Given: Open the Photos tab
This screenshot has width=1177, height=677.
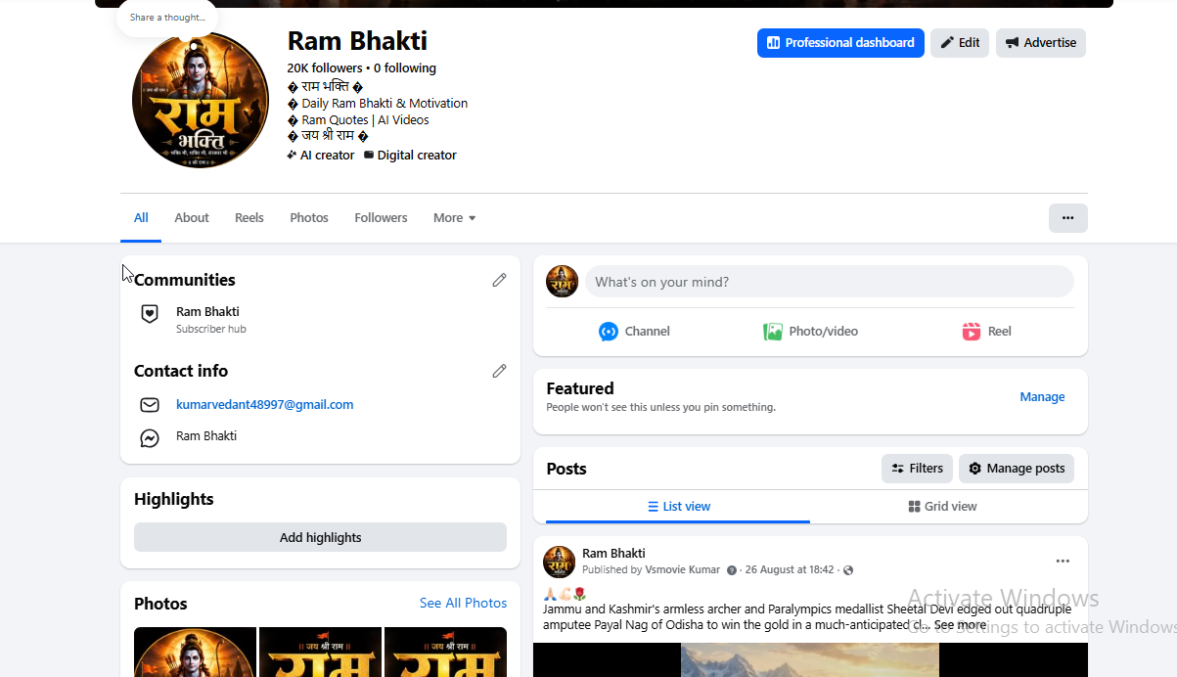Looking at the screenshot, I should 309,217.
